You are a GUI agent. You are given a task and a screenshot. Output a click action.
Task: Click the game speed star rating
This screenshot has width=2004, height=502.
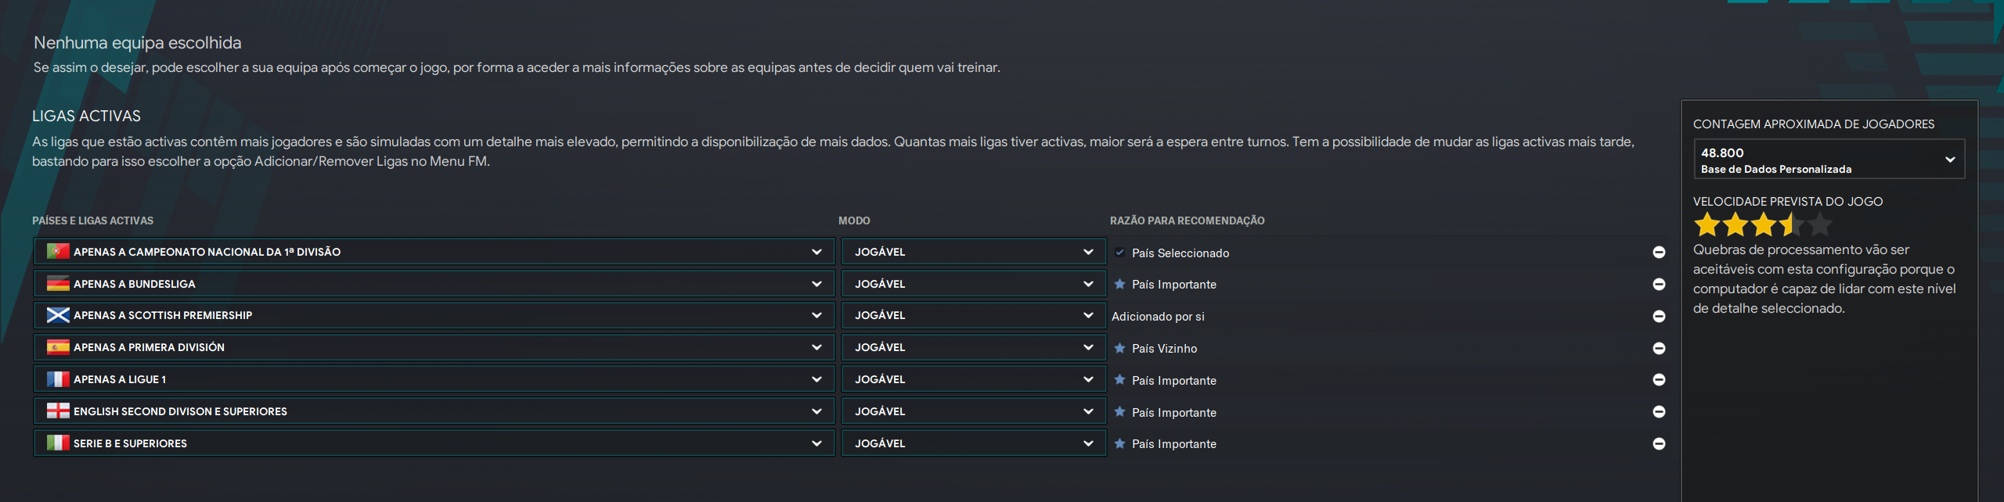[x=1763, y=225]
